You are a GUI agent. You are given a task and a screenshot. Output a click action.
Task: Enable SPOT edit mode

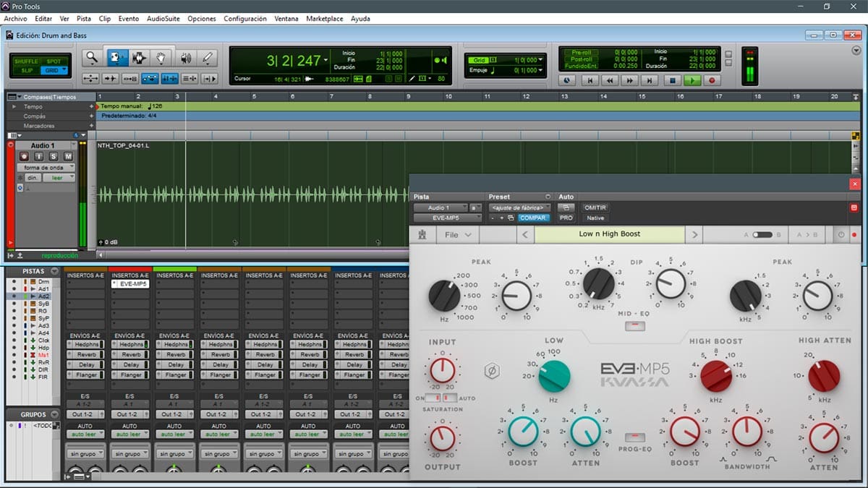54,61
